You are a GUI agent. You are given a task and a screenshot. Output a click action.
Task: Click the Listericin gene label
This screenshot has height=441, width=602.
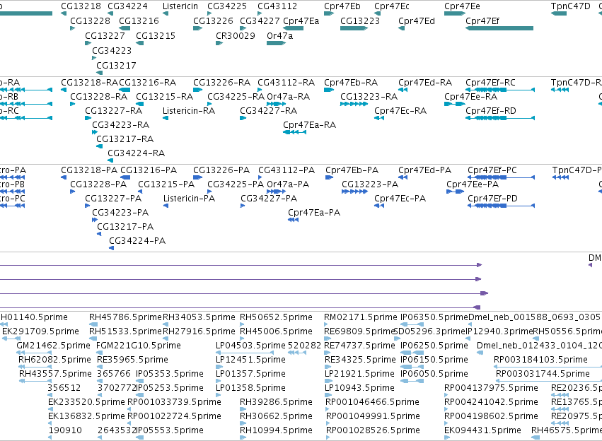point(180,6)
